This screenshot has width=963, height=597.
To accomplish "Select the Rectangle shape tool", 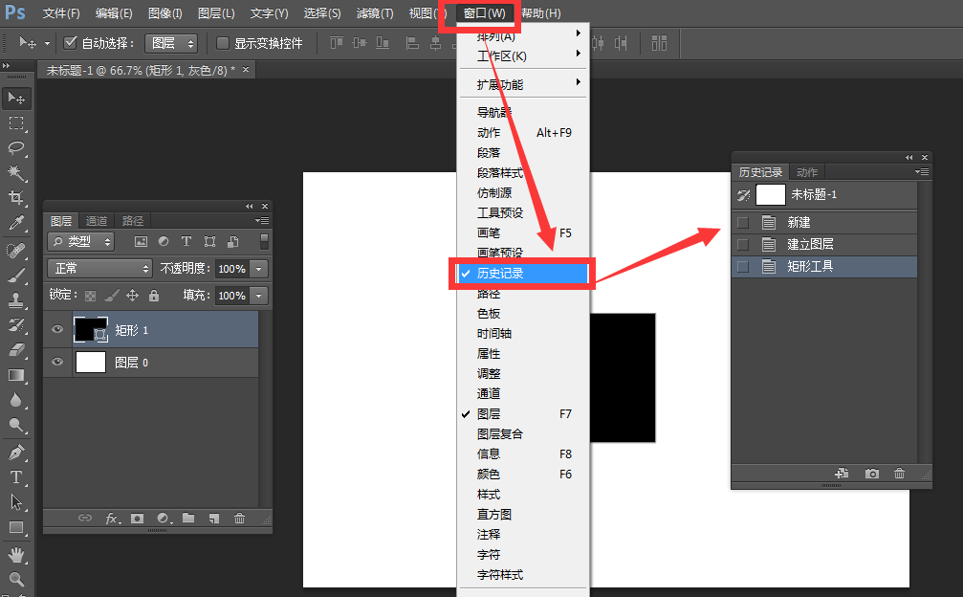I will point(16,528).
